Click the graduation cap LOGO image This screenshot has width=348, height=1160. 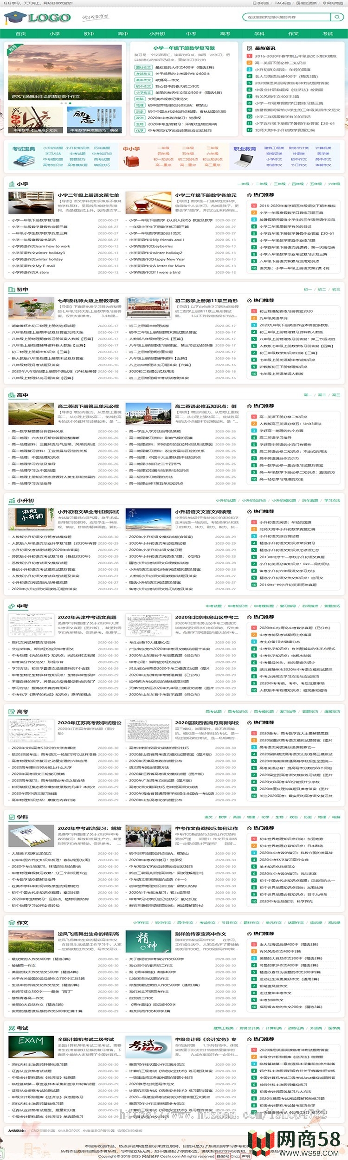pyautogui.click(x=38, y=18)
